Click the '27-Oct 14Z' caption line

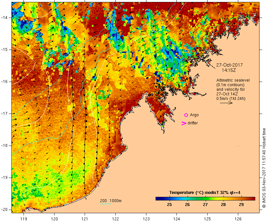[x=227, y=94]
